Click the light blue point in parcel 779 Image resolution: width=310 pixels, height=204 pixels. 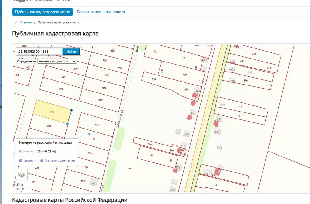click(89, 134)
